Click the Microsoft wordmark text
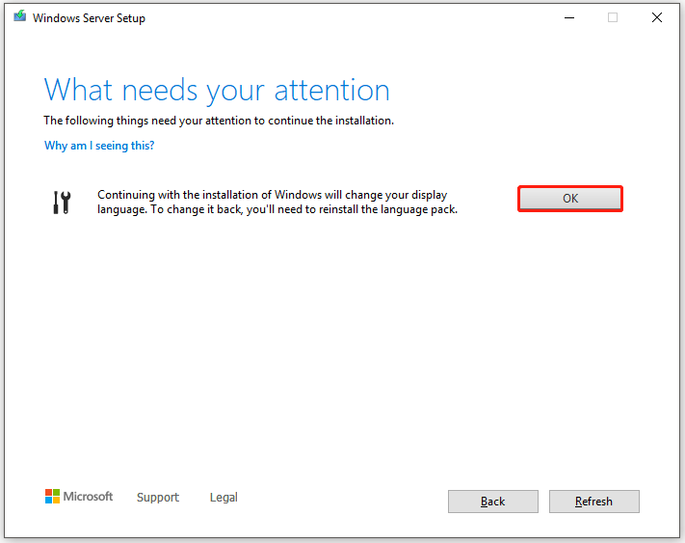Image resolution: width=685 pixels, height=543 pixels. 88,496
